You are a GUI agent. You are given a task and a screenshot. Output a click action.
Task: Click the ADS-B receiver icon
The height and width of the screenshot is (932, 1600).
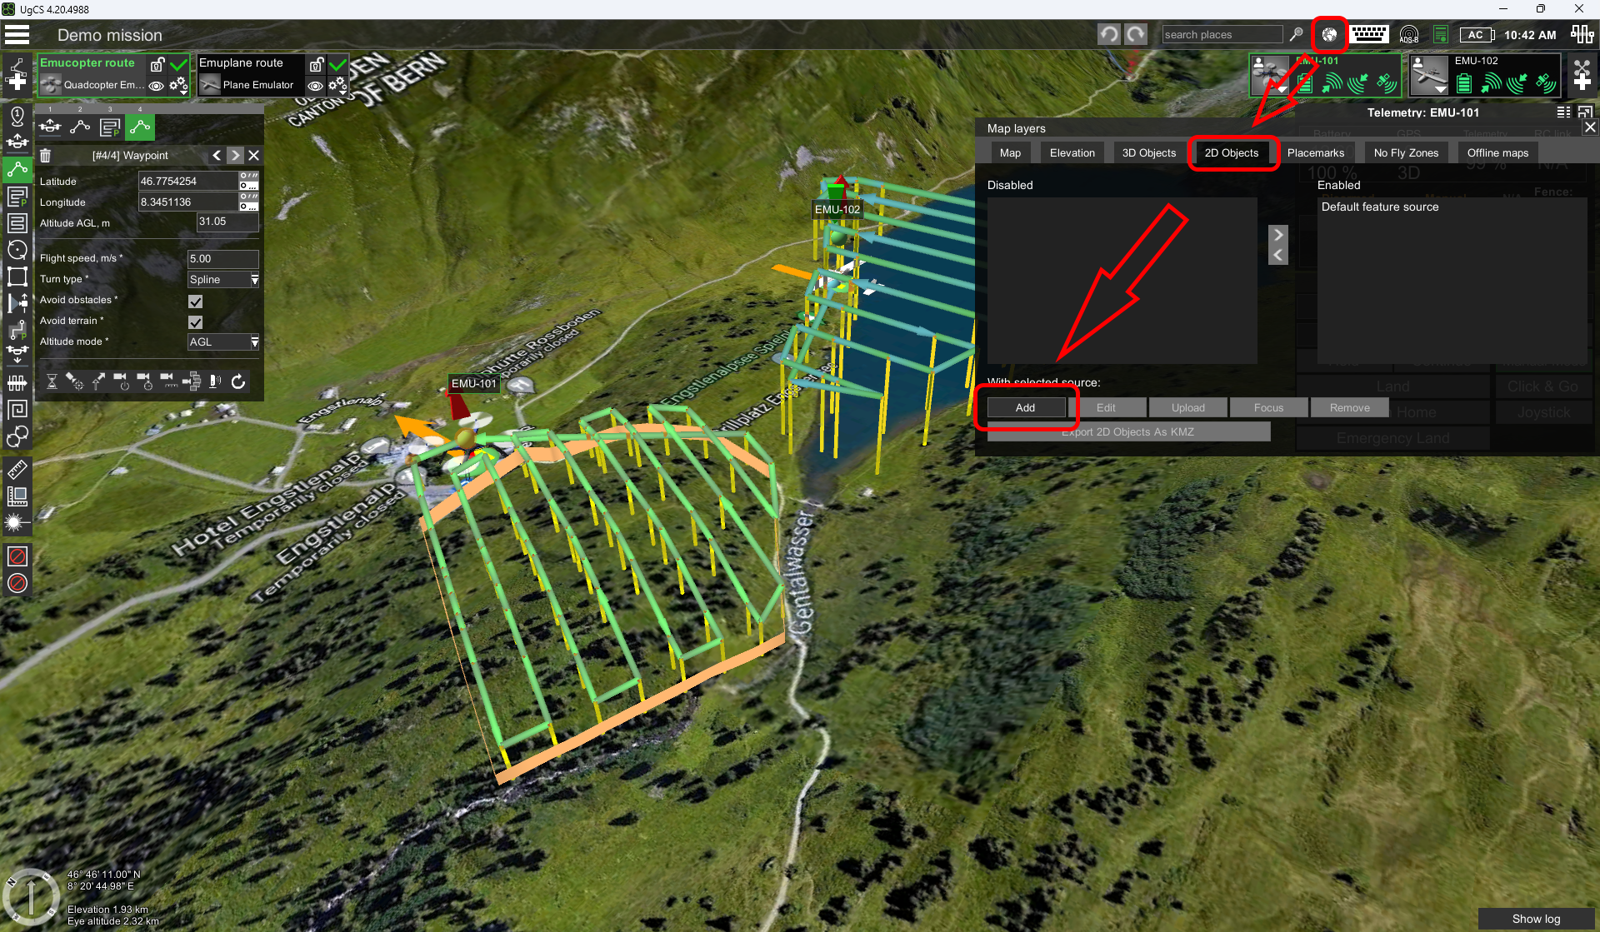click(x=1408, y=35)
